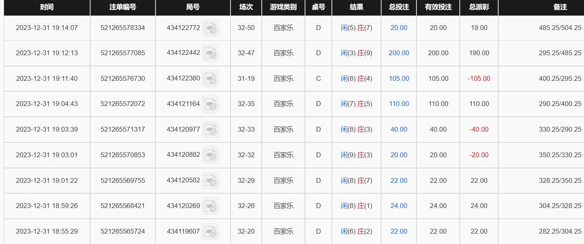Image resolution: width=584 pixels, height=244 pixels.
Task: Click timestamp 2023-12-31 18:55:29
Action: tap(47, 231)
